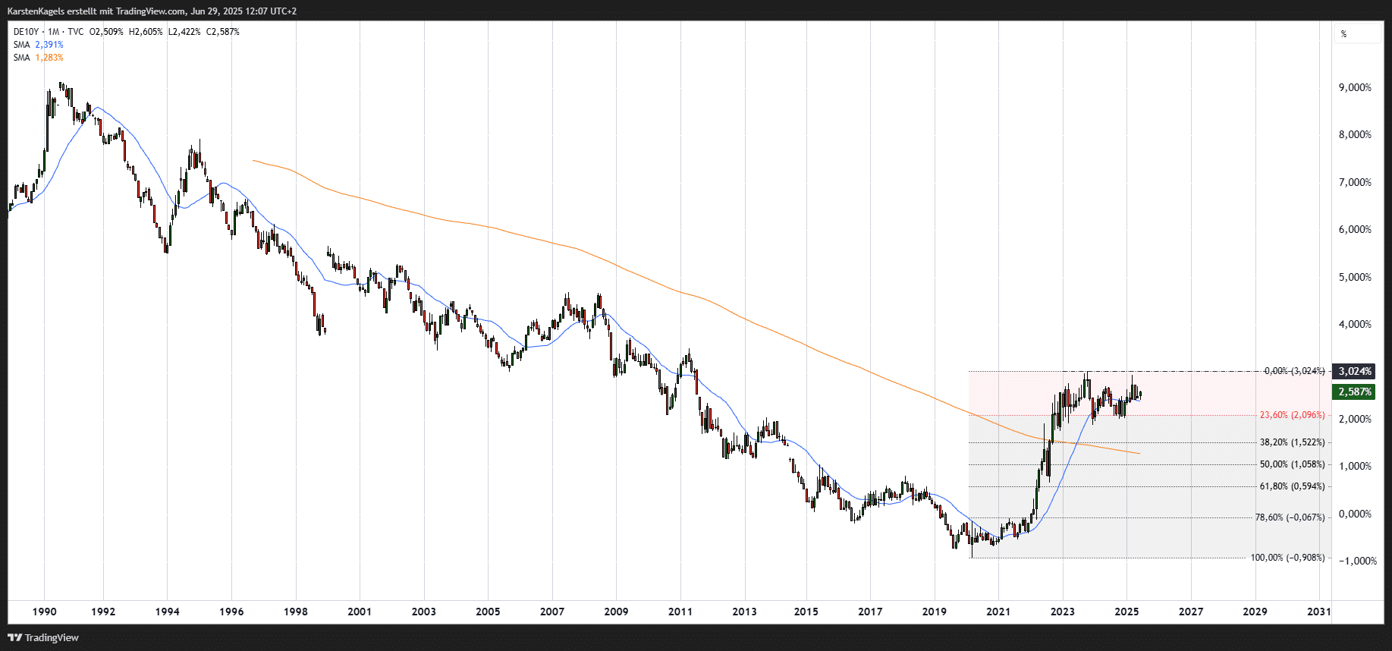
Task: Click the blue SMA 2,391% indicator legend
Action: [38, 45]
